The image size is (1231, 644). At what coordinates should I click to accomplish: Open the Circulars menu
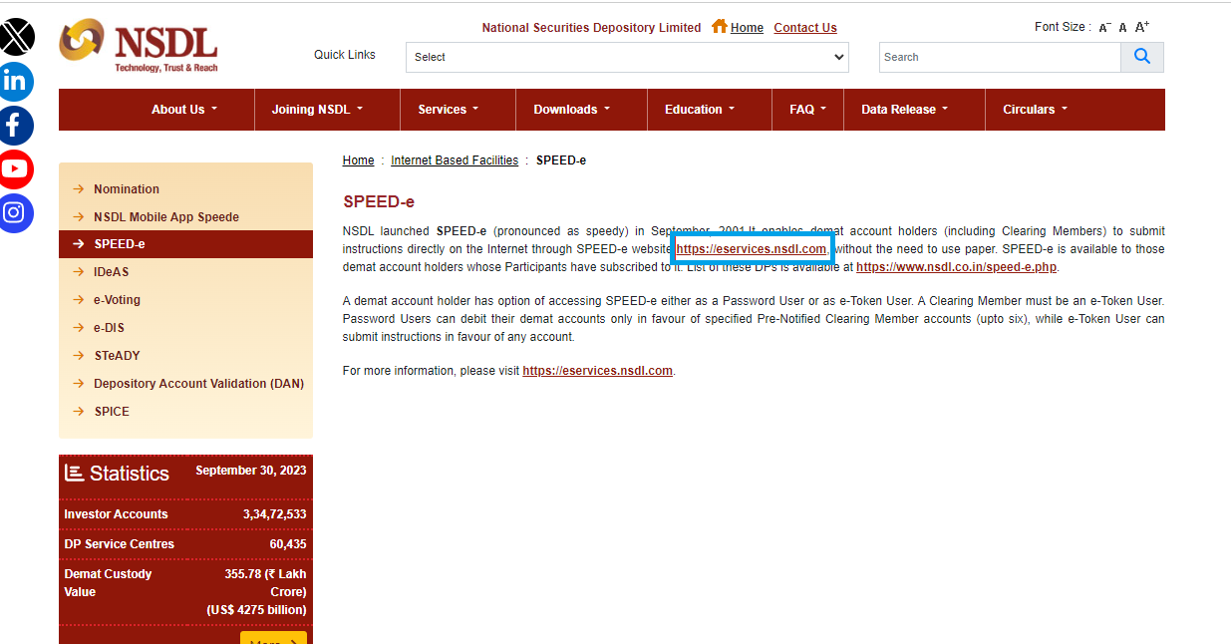tap(1035, 110)
